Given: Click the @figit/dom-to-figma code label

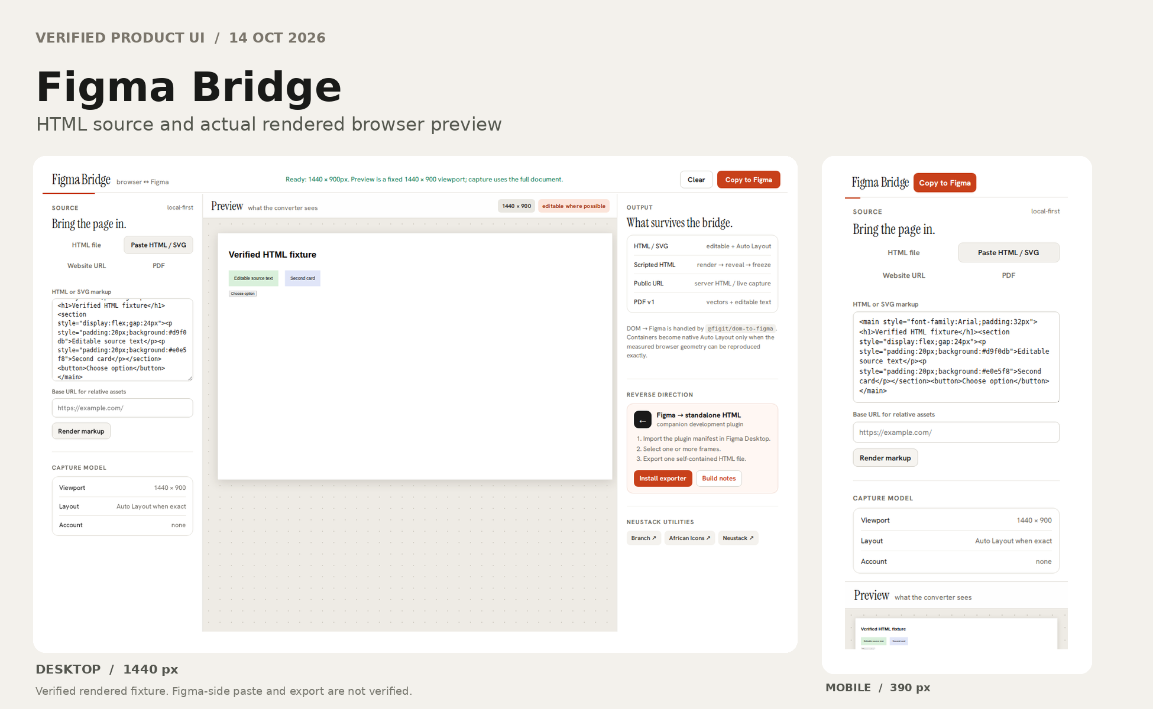Looking at the screenshot, I should pos(740,329).
